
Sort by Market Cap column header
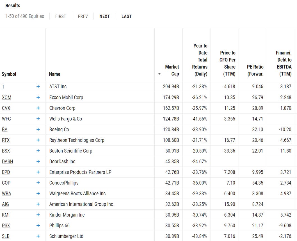tap(172, 70)
